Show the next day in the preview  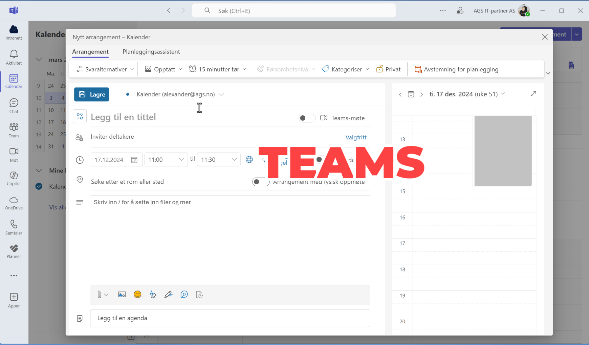[x=421, y=95]
